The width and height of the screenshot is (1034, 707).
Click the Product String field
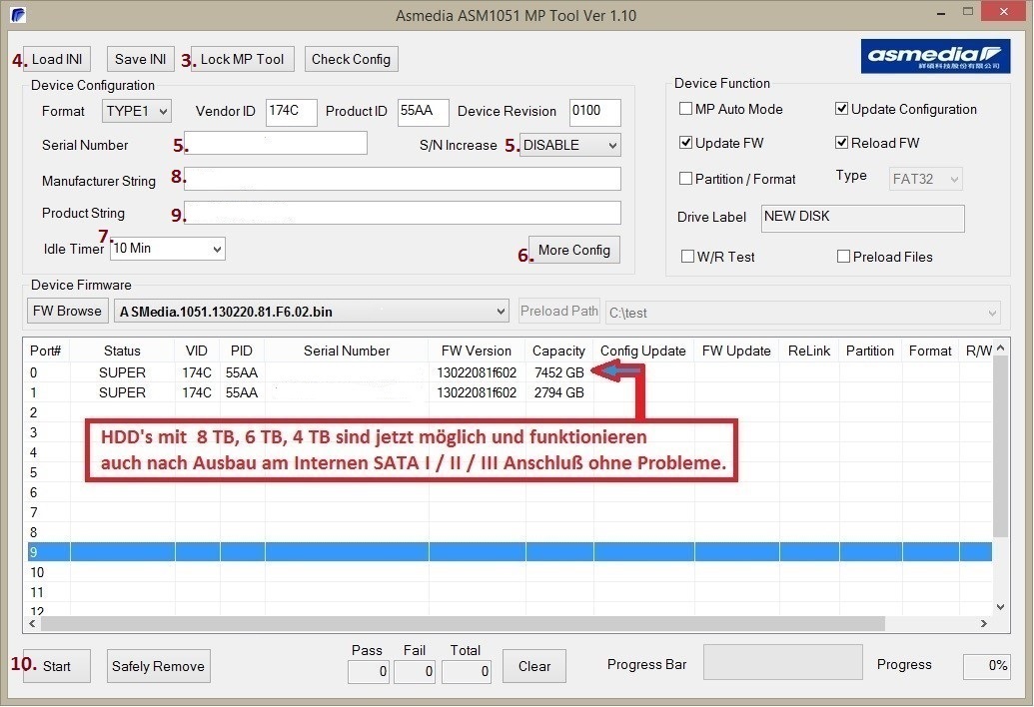point(403,212)
